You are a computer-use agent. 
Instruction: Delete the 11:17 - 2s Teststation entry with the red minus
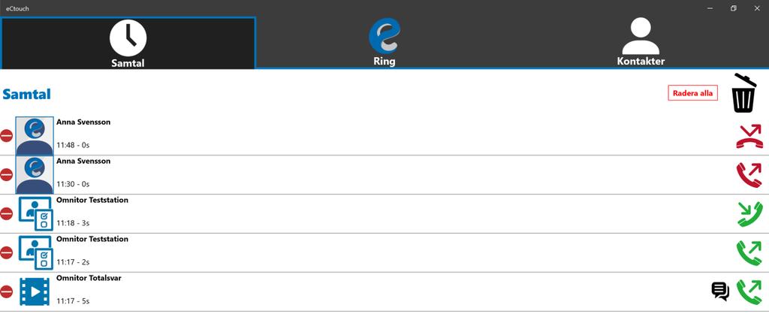6,252
